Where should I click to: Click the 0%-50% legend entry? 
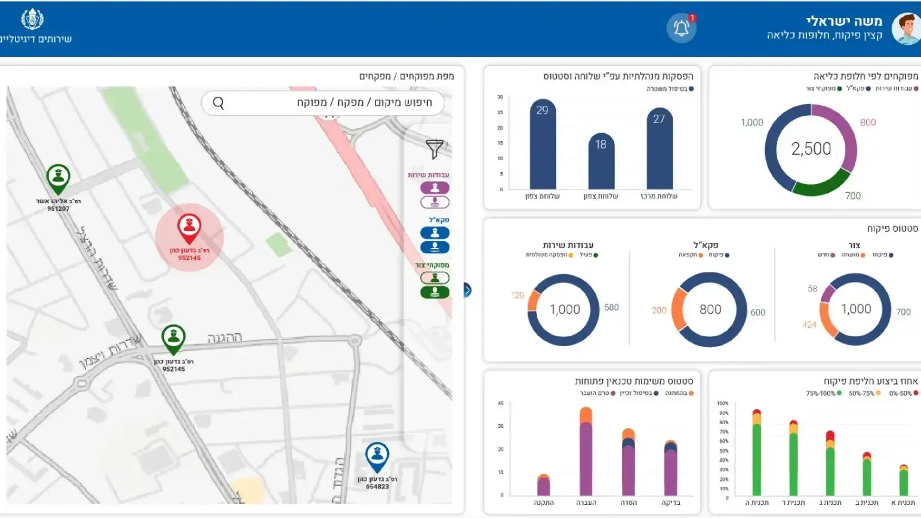(x=904, y=393)
